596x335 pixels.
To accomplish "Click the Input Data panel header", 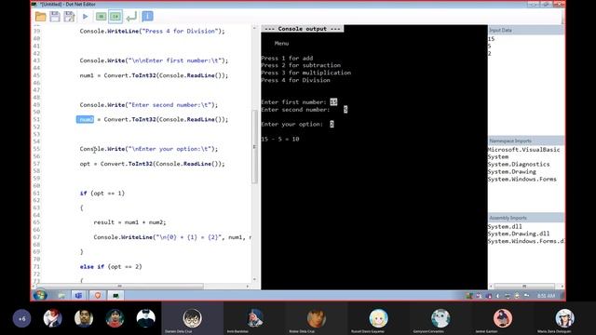I will point(526,30).
